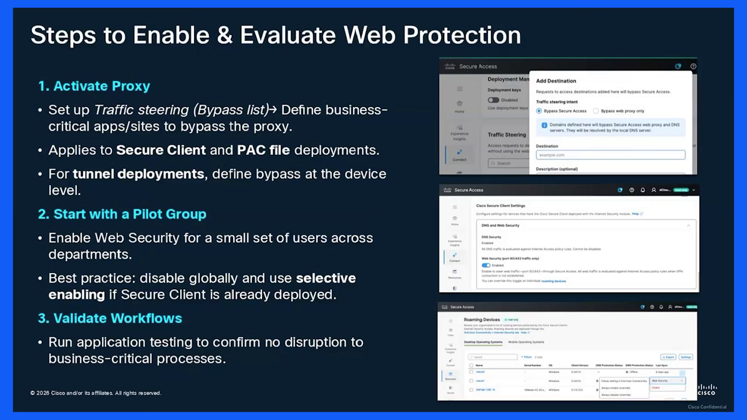Viewport: 747px width, 420px height.
Task: Select the Bypass web proxy only radio button
Action: (596, 111)
